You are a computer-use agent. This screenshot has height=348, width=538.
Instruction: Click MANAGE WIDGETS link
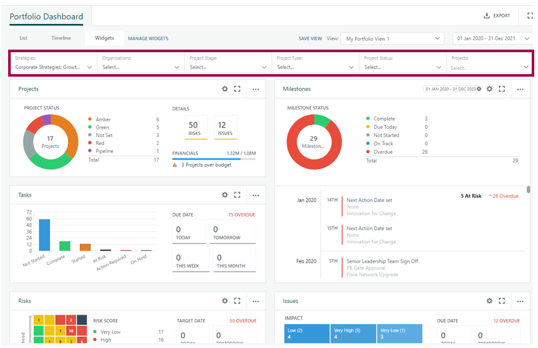(x=148, y=38)
